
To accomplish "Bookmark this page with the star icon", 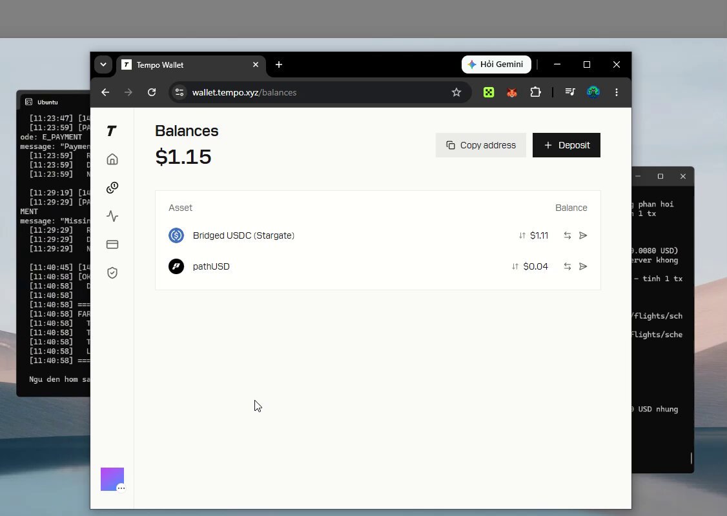I will [x=456, y=92].
